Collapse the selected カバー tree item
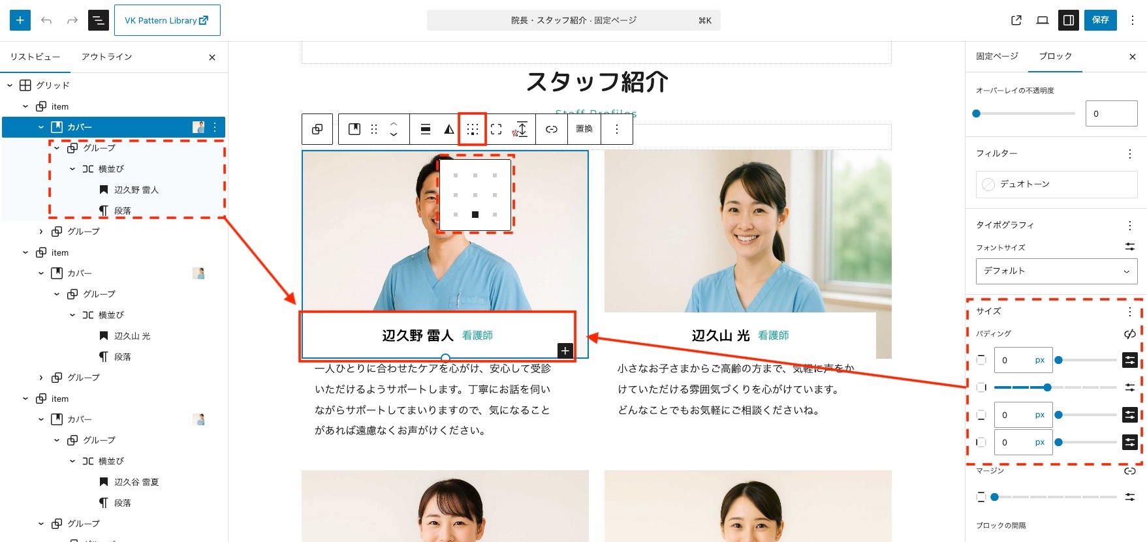The height and width of the screenshot is (542, 1147). 41,127
